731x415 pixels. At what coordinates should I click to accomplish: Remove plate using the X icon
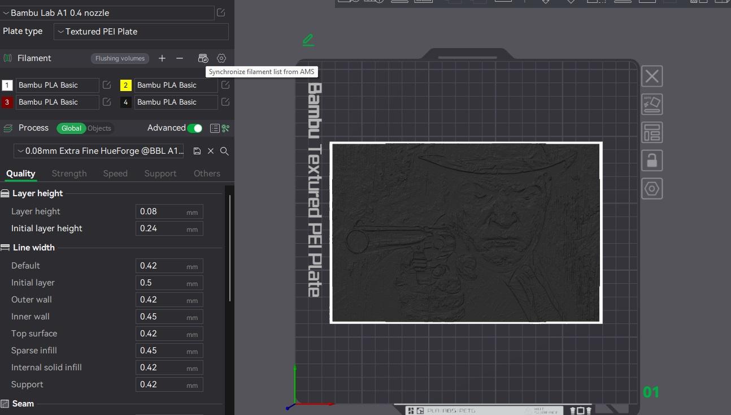point(652,76)
